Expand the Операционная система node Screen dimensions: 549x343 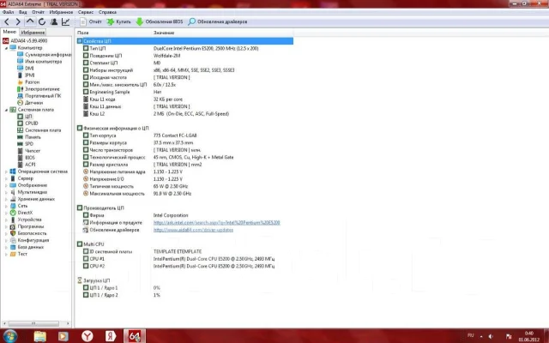(6, 171)
